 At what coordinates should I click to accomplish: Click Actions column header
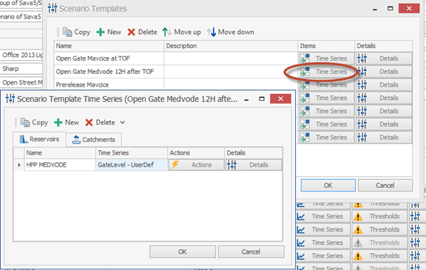click(196, 153)
